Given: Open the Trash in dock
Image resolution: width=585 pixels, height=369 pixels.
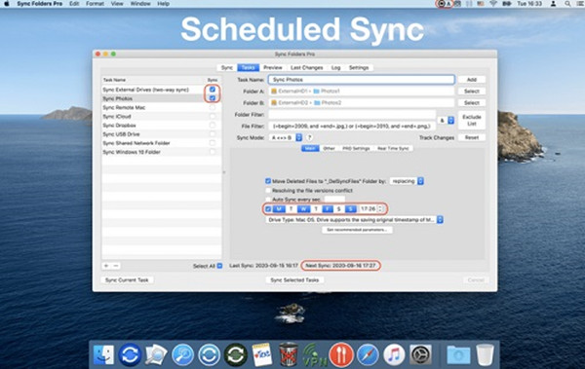Looking at the screenshot, I should 485,354.
